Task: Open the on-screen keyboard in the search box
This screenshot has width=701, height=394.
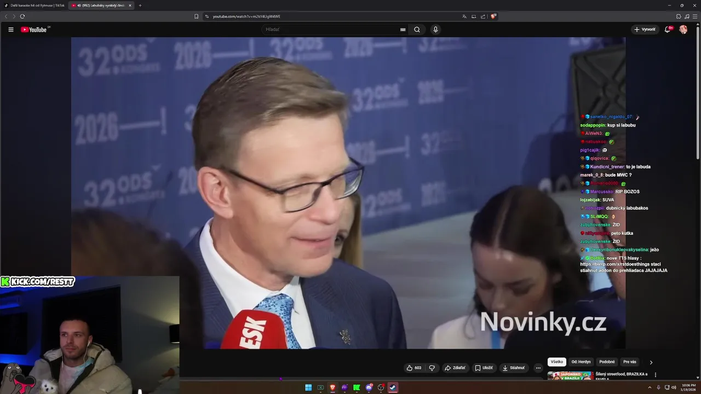Action: [403, 30]
